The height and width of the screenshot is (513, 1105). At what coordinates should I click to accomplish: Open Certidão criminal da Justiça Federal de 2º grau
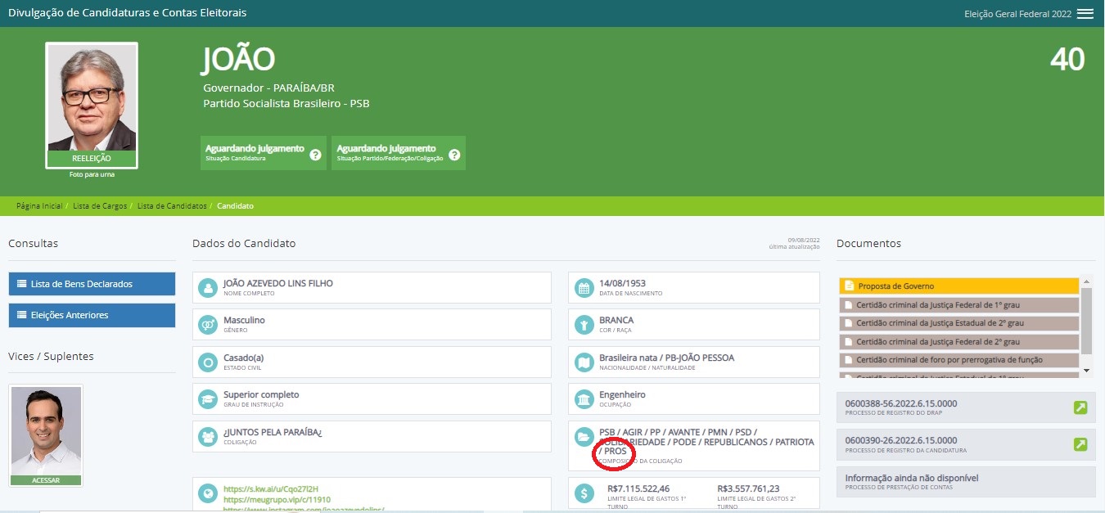tap(959, 342)
